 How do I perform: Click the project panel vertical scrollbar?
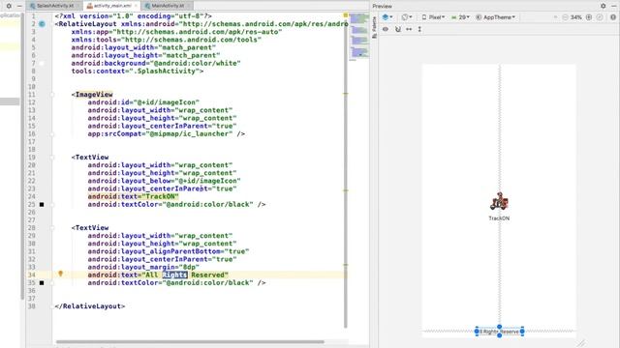point(22,156)
